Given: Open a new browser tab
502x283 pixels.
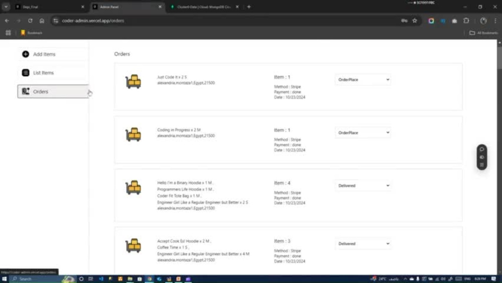Looking at the screenshot, I should point(249,7).
